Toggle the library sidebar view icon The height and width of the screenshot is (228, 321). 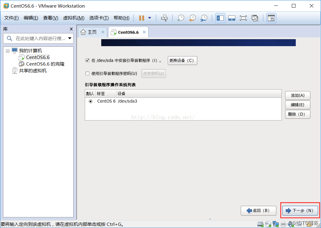pyautogui.click(x=220, y=18)
